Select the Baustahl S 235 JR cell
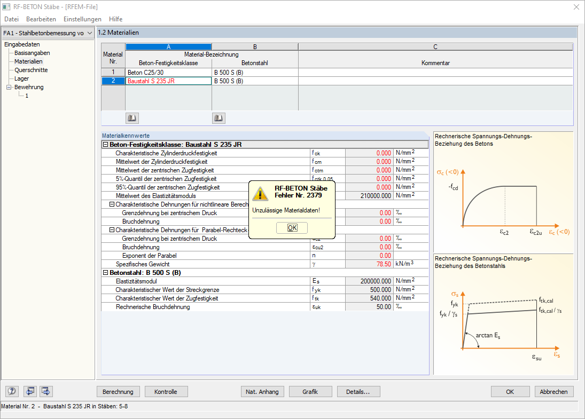The height and width of the screenshot is (419, 585). point(169,81)
